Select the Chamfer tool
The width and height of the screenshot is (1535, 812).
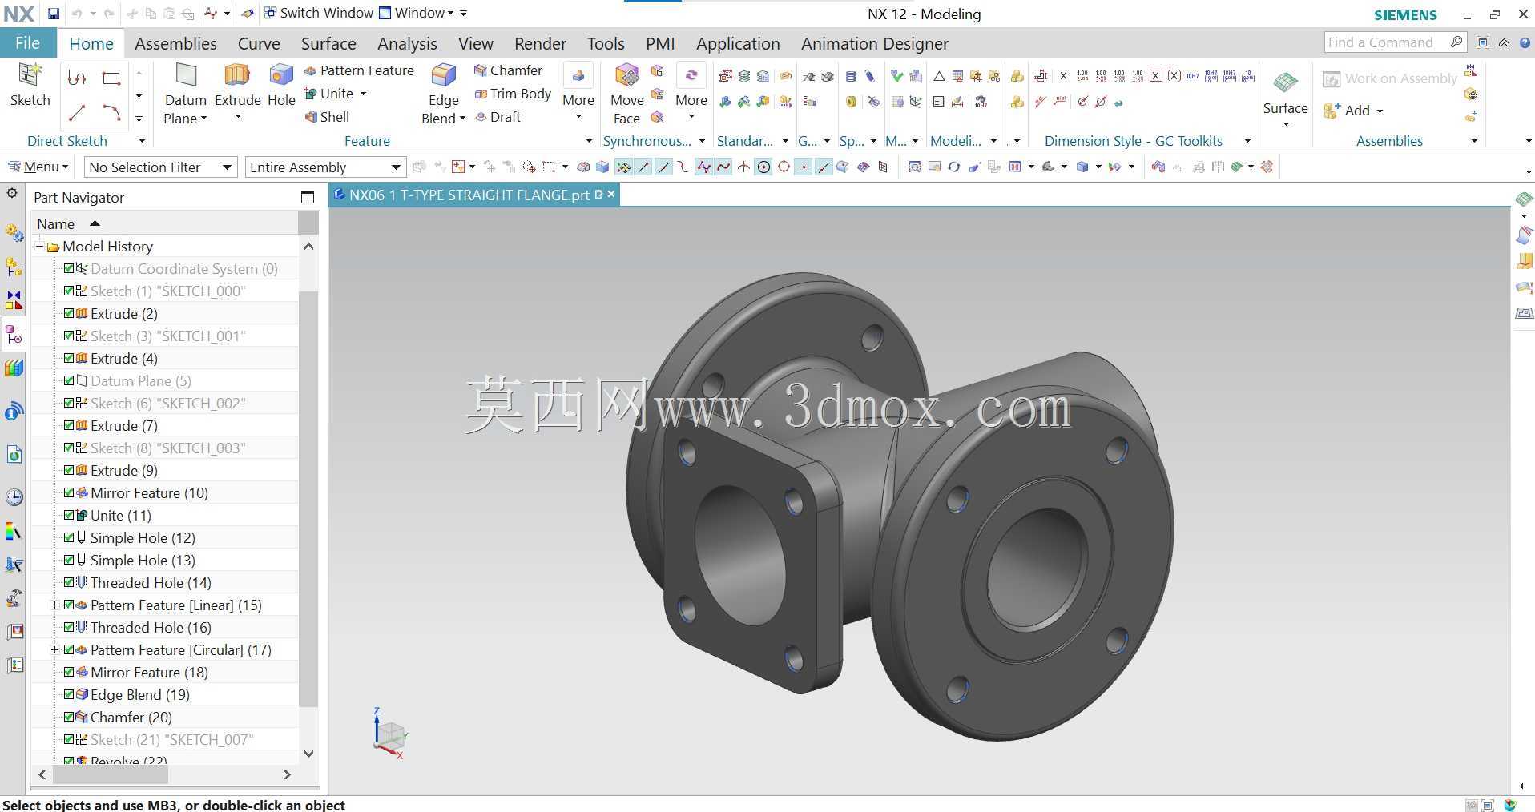(508, 70)
